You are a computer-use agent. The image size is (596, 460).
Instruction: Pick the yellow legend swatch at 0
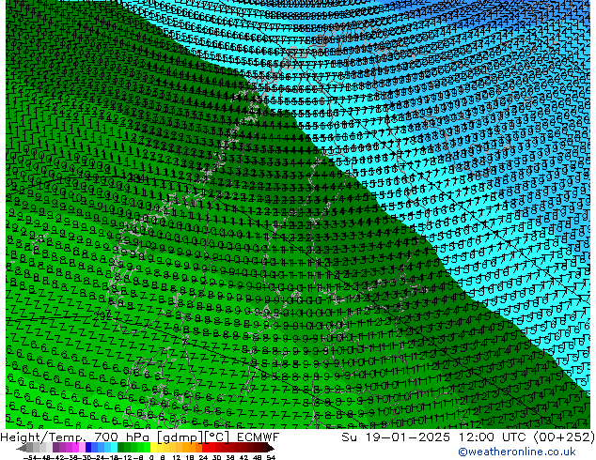153,447
